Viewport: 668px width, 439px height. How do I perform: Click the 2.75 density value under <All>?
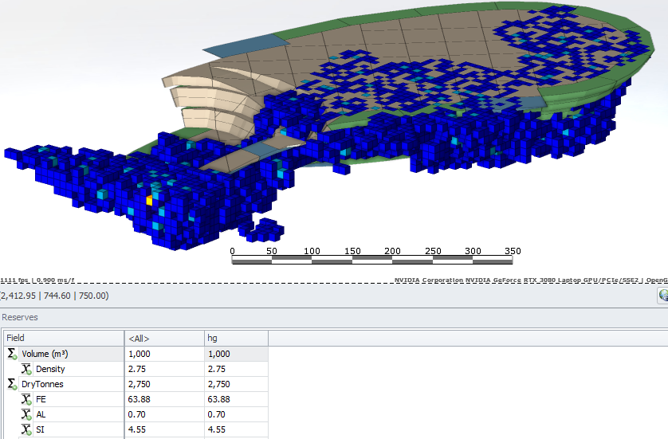click(137, 369)
